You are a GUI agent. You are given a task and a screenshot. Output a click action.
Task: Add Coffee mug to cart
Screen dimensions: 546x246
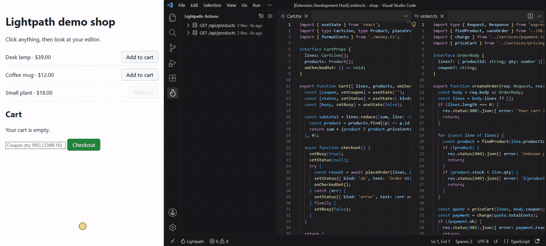139,75
